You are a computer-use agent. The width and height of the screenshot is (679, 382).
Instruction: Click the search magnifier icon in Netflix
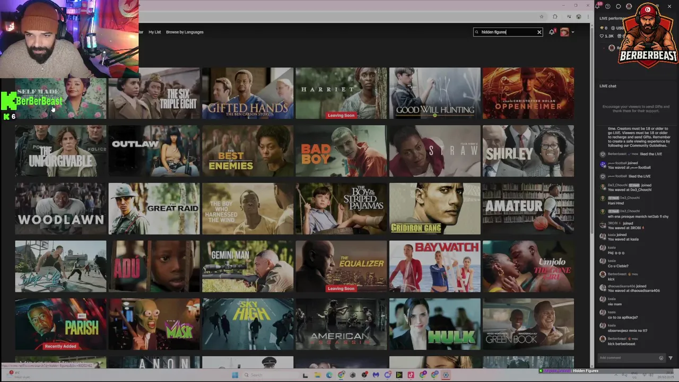point(477,32)
